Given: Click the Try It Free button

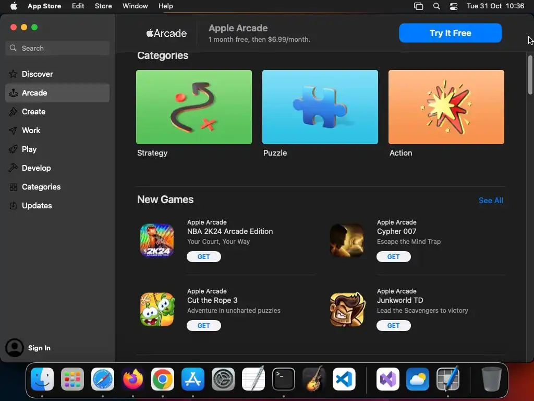Looking at the screenshot, I should coord(450,33).
